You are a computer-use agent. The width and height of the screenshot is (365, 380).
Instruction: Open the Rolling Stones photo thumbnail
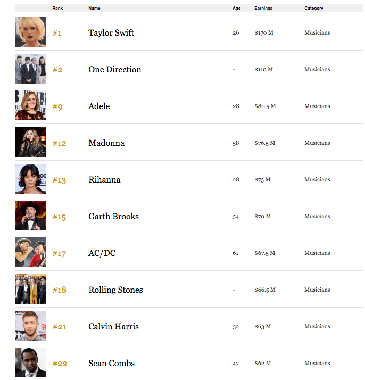point(30,289)
